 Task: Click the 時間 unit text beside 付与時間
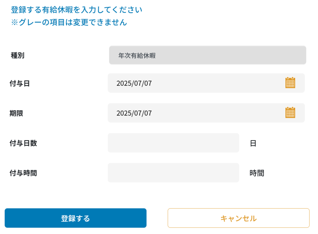coord(257,173)
